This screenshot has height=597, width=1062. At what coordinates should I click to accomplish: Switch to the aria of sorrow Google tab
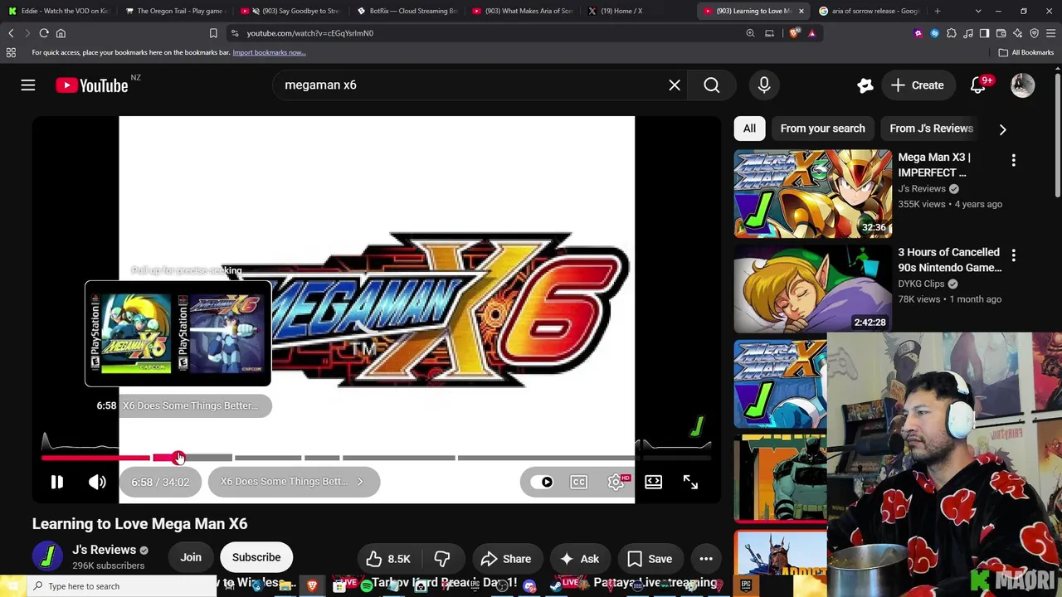pyautogui.click(x=870, y=11)
